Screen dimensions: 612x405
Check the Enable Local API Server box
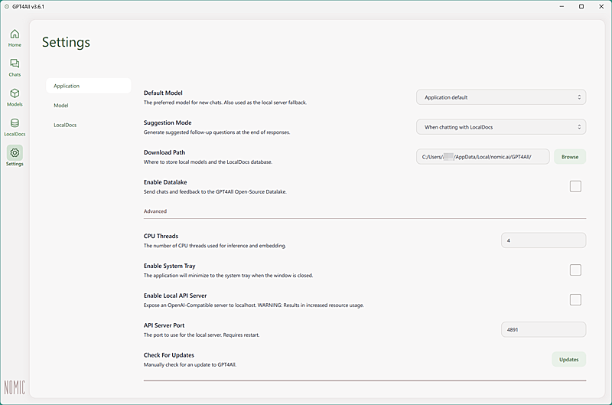coord(575,299)
